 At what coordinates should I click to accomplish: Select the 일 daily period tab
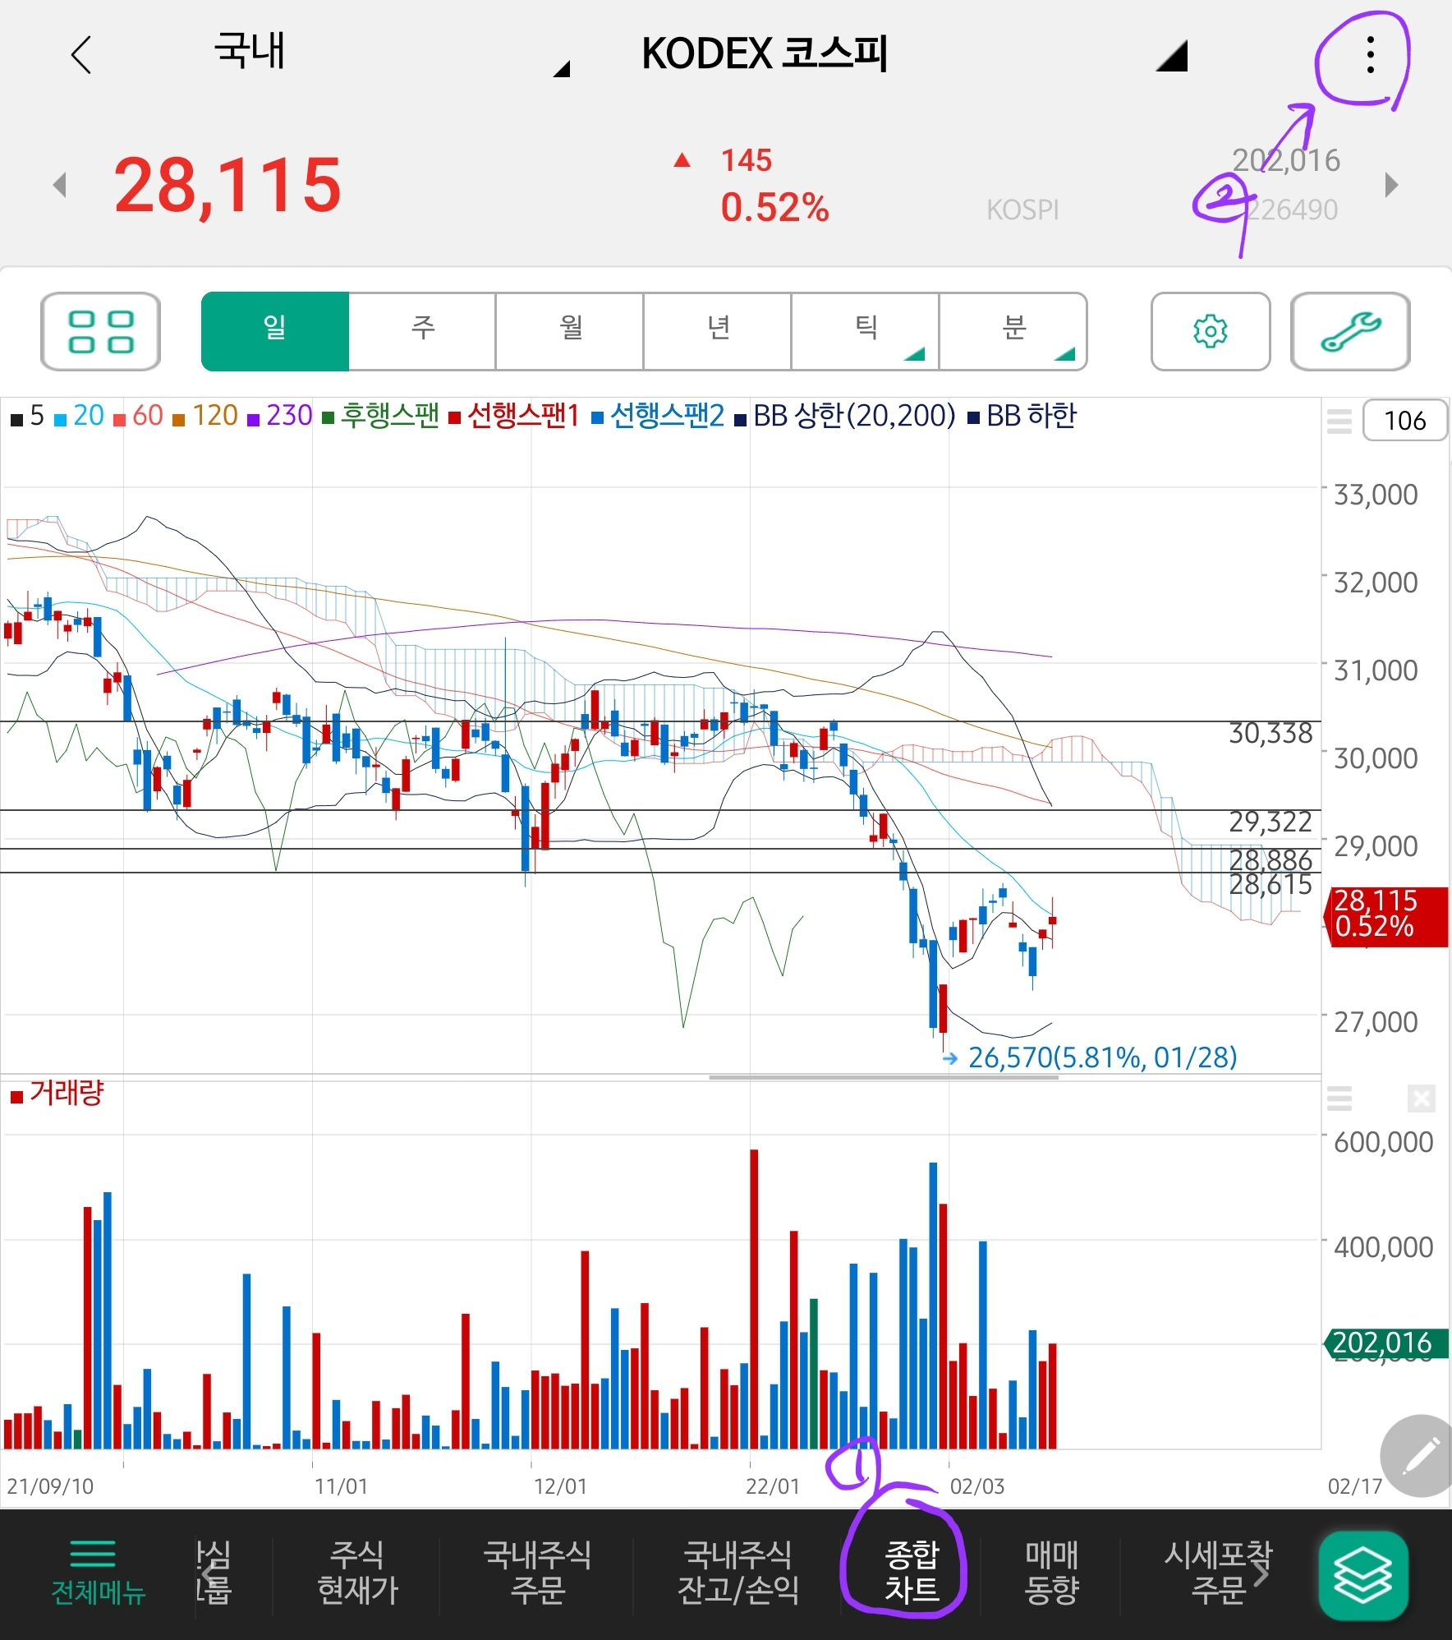(274, 331)
